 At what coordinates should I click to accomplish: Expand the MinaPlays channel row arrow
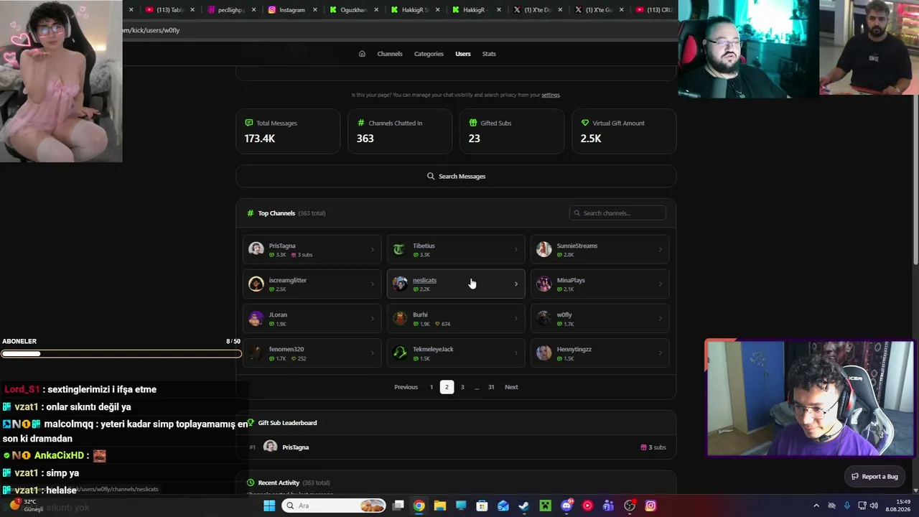(x=661, y=284)
